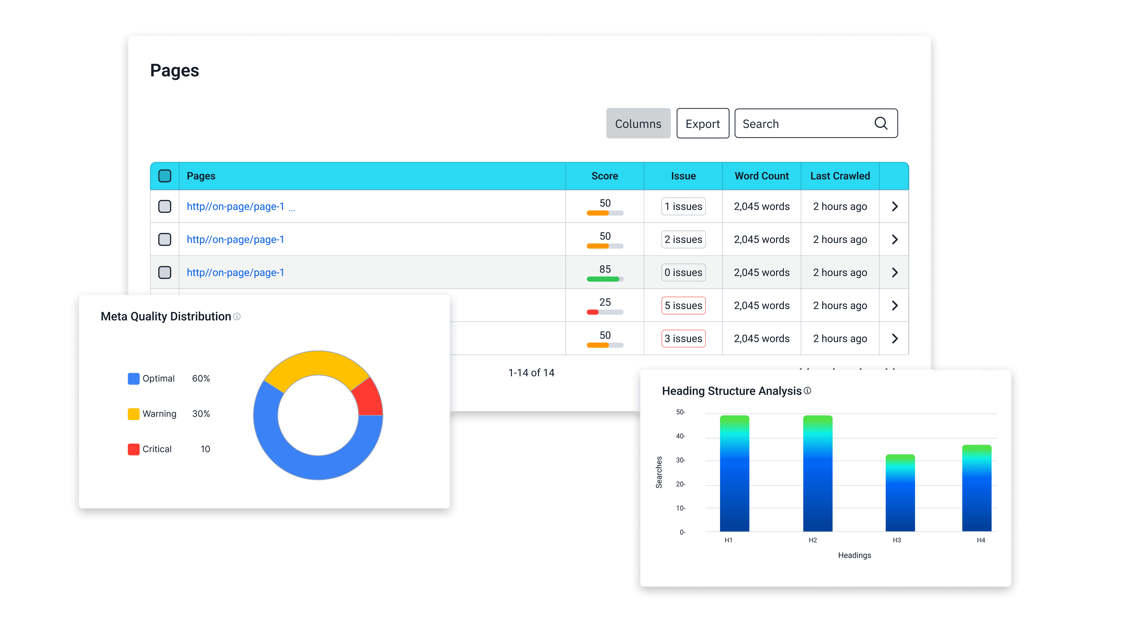Open the Columns button
Screen dimensions: 1124x638
pyautogui.click(x=638, y=123)
